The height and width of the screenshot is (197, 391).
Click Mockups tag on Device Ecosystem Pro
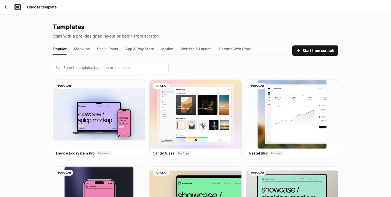click(x=104, y=153)
